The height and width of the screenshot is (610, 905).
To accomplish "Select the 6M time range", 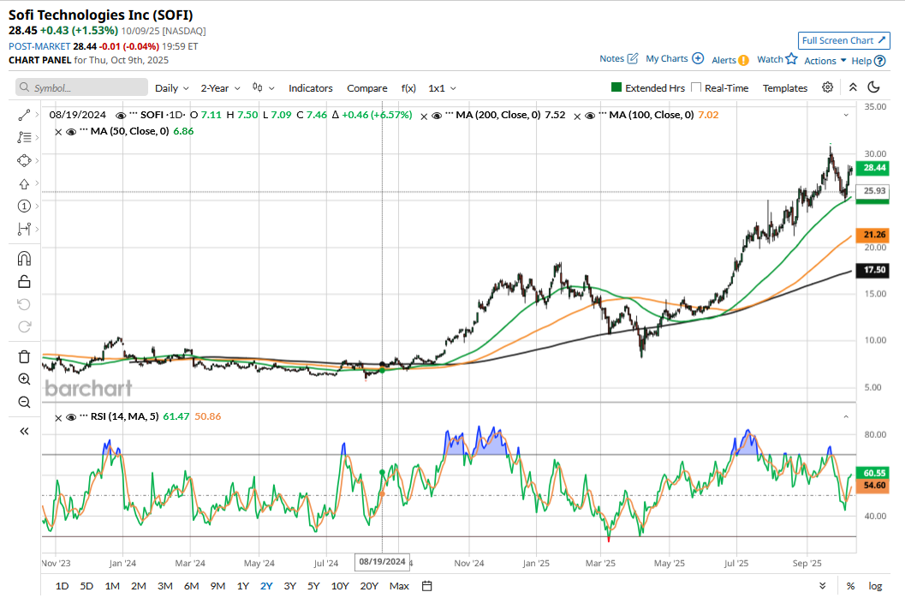I will 191,586.
